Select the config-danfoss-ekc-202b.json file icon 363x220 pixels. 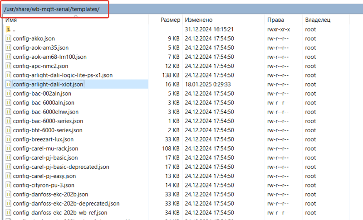[8, 194]
